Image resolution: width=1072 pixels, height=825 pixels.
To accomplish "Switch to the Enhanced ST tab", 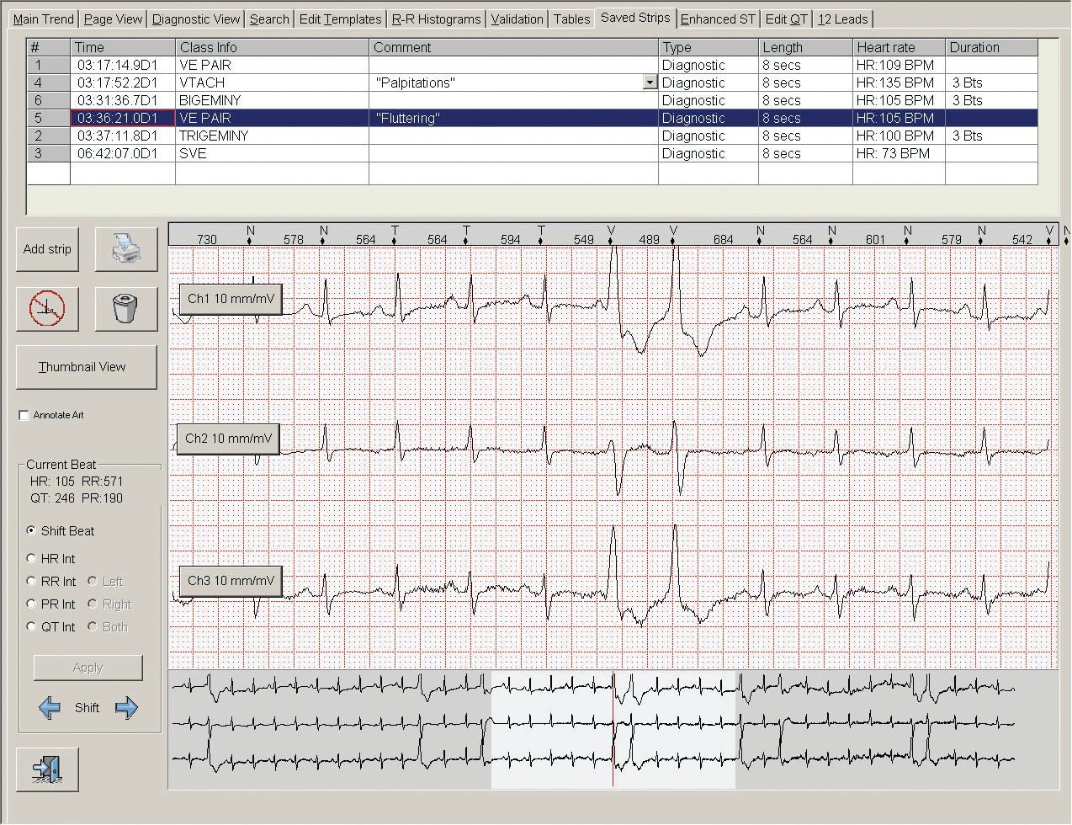I will [x=718, y=19].
